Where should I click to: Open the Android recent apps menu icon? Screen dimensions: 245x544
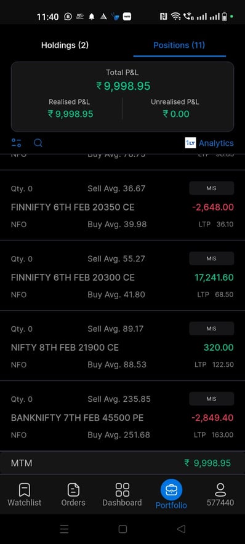click(64, 529)
